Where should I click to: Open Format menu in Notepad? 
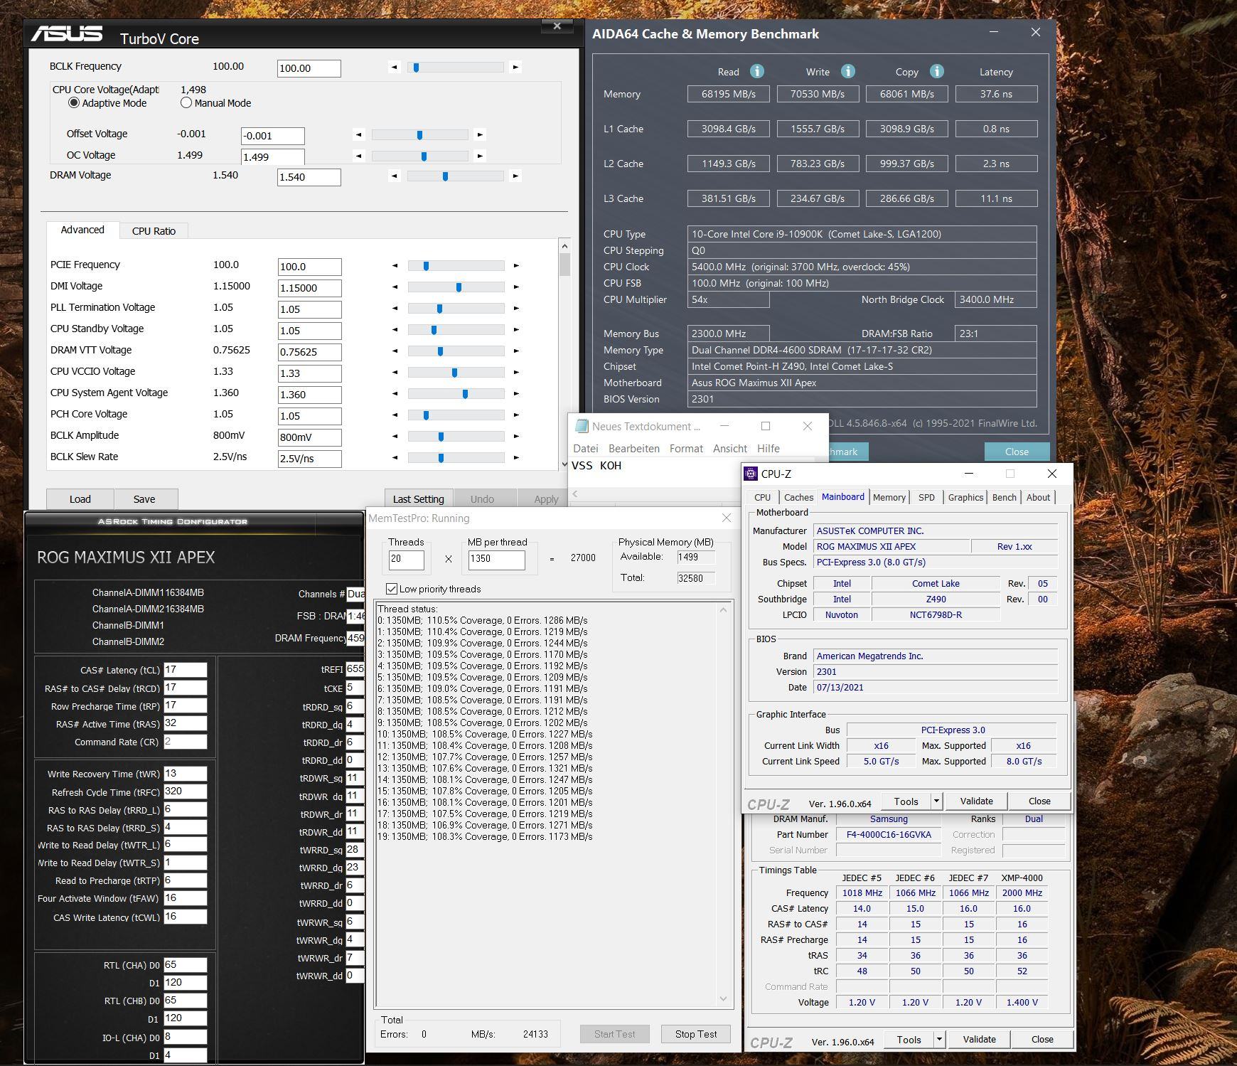coord(686,449)
